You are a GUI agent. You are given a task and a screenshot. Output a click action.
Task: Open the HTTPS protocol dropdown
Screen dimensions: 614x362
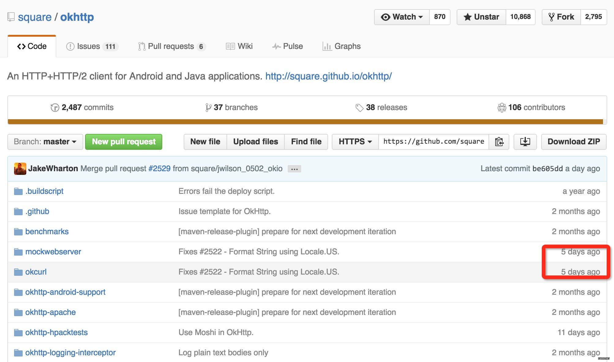click(355, 142)
